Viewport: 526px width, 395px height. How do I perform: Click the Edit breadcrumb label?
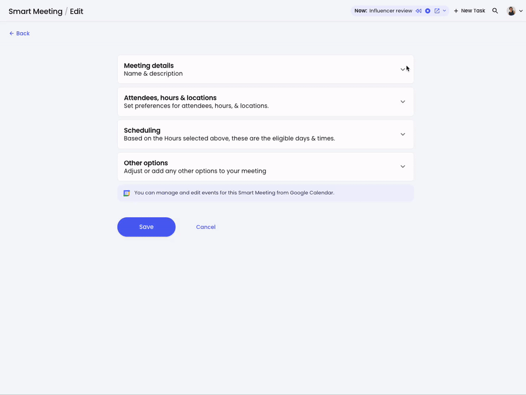click(x=76, y=12)
